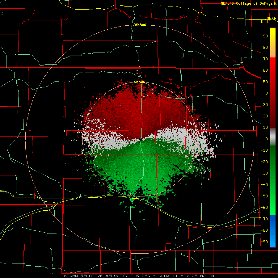Click the NEXR label near the legend
The image size is (278, 278).
(x=271, y=19)
